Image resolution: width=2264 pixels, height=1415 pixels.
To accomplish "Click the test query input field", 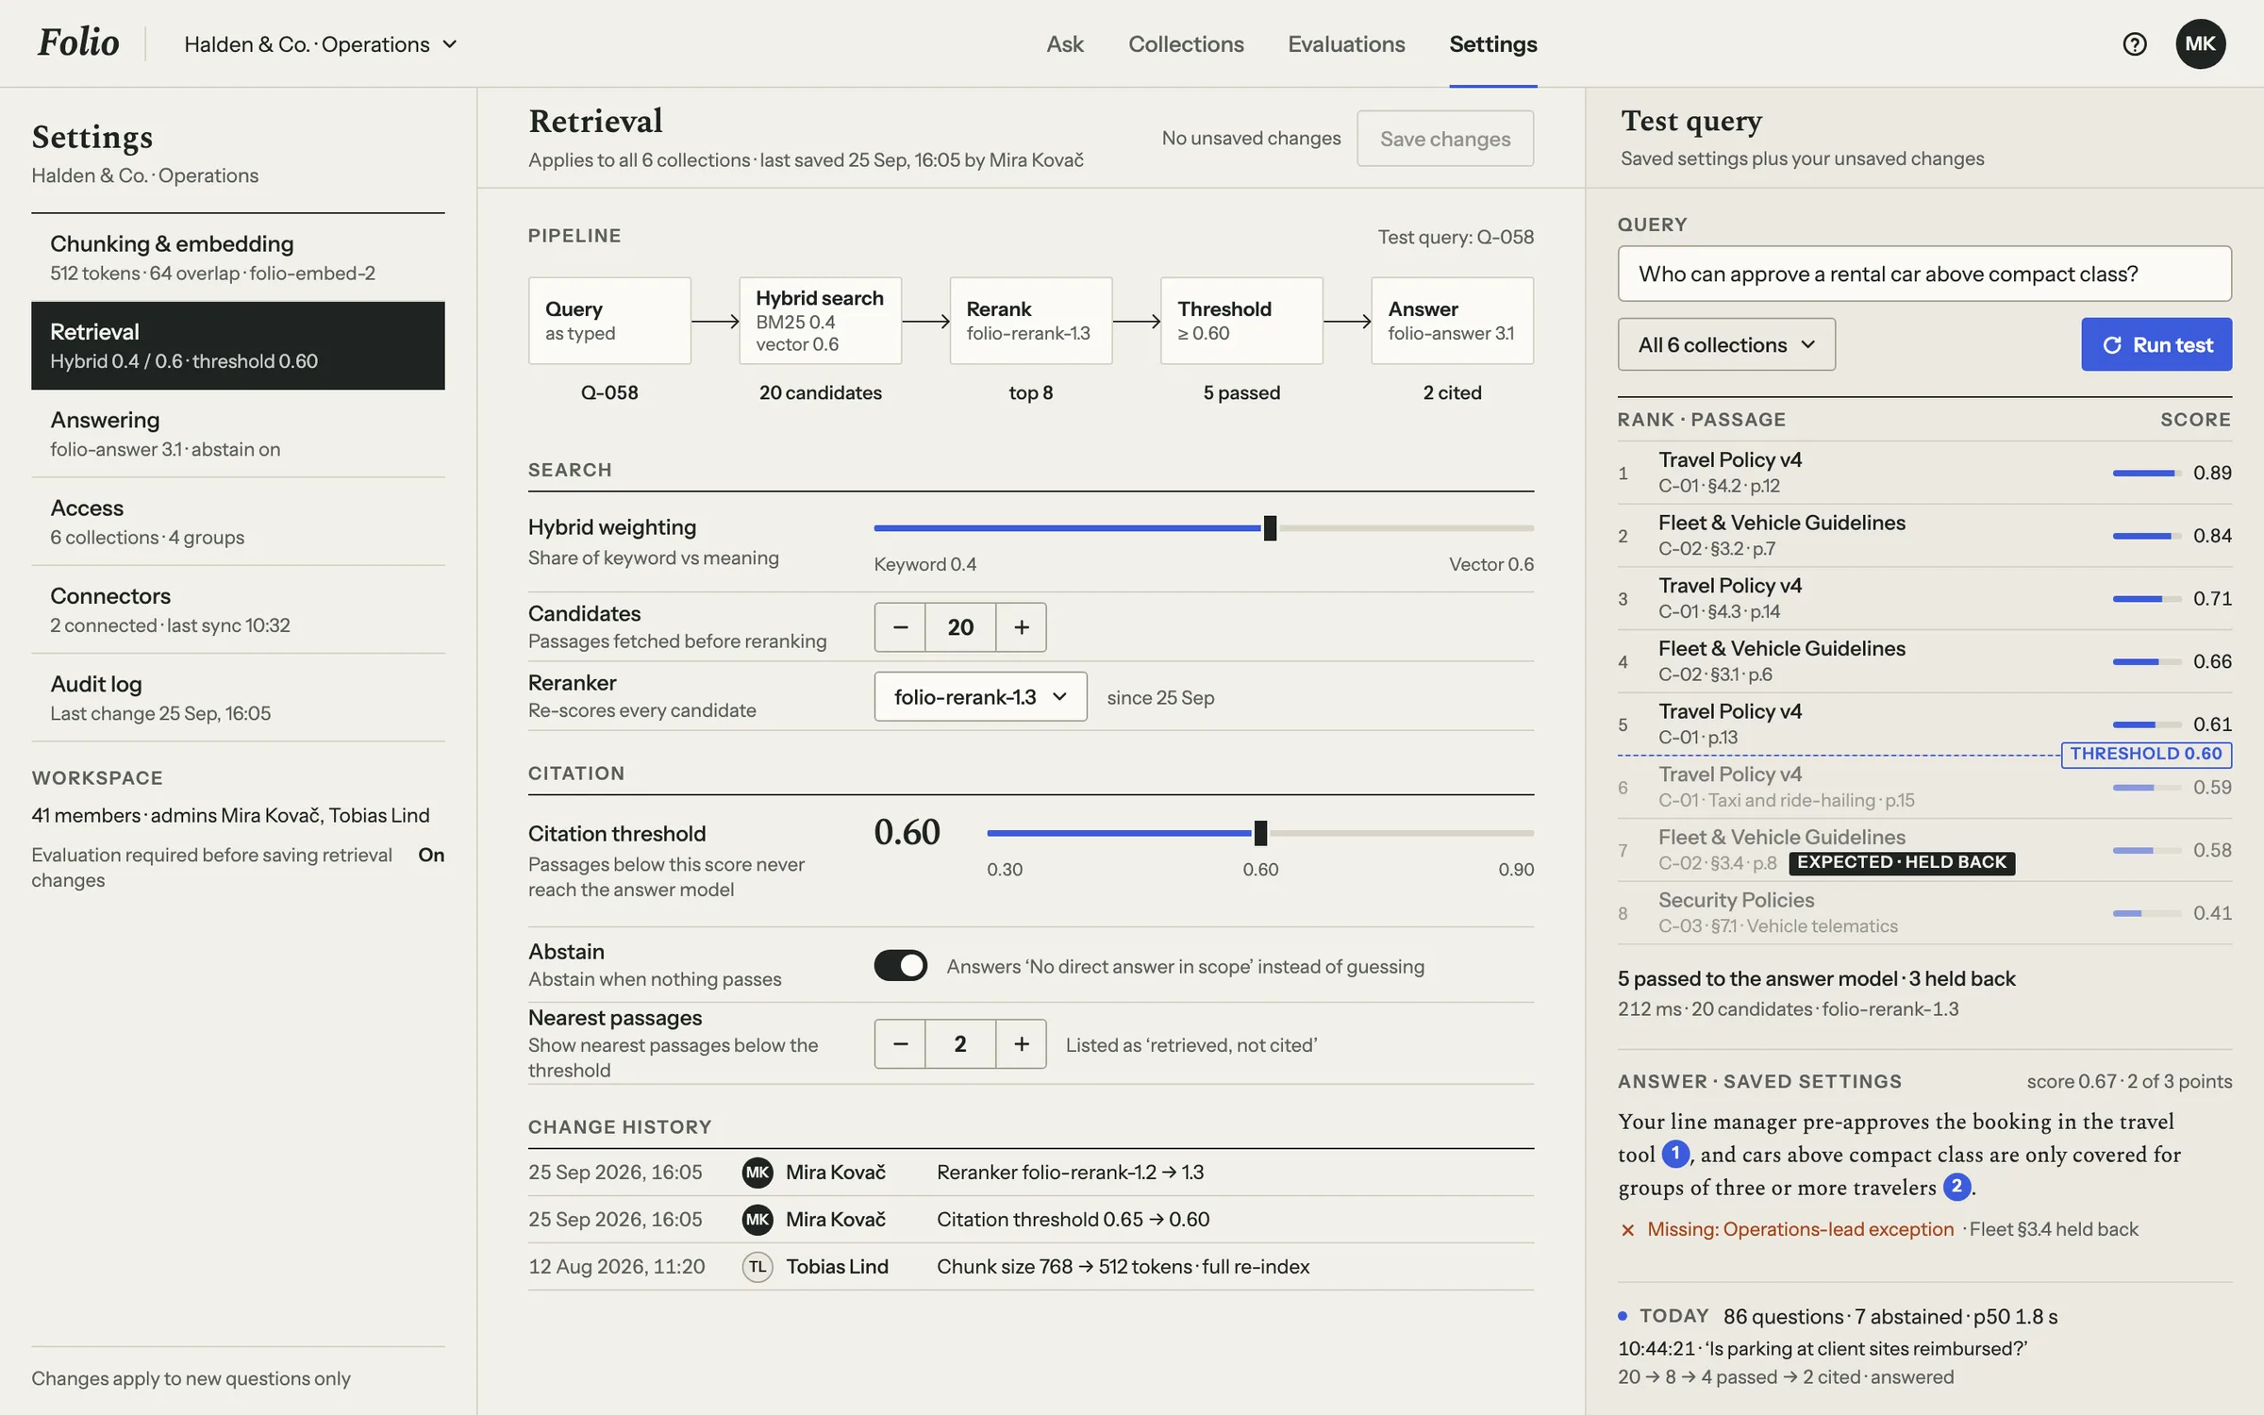I will point(1924,274).
